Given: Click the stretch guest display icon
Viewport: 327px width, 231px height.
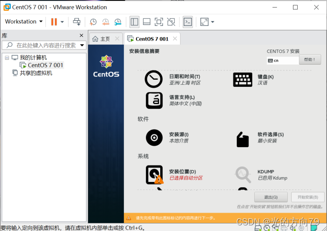Looking at the screenshot, I should click(204, 22).
